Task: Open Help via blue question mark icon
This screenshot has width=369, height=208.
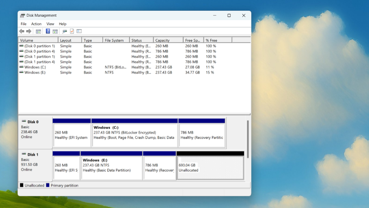Action: click(48, 31)
